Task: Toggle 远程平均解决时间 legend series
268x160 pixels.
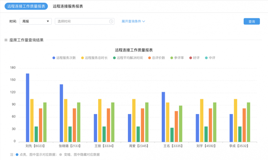Action: (x=128, y=58)
